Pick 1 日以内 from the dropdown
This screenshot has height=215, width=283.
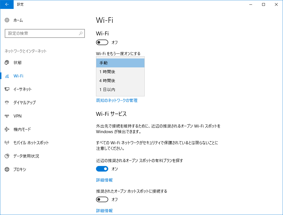coord(120,90)
